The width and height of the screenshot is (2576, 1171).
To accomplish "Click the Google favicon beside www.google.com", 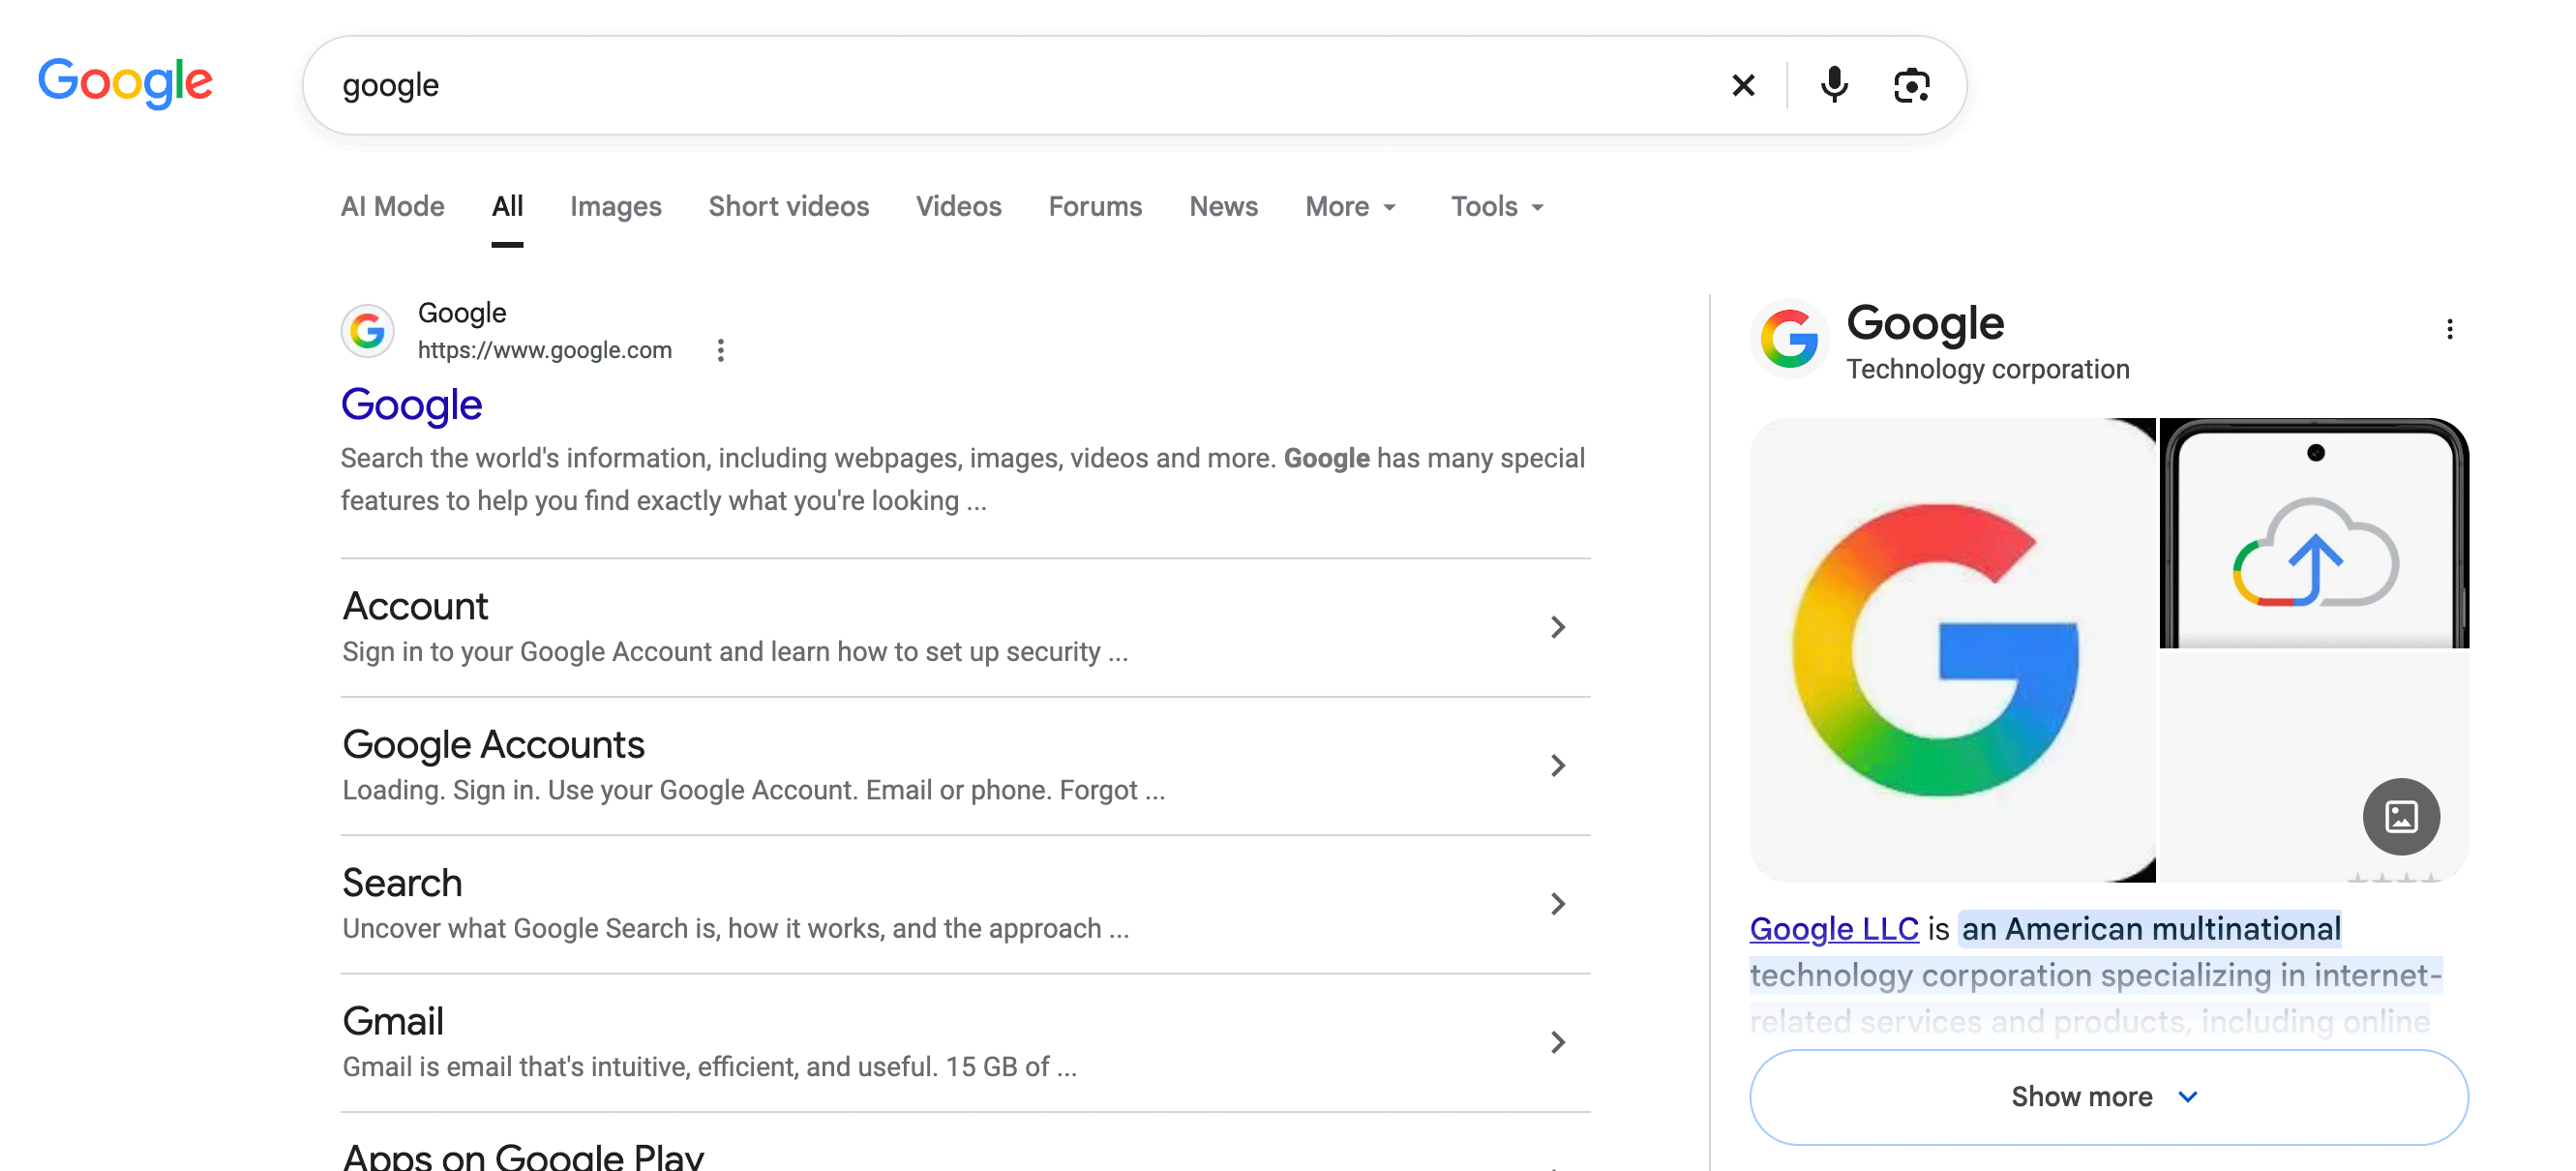I will tap(368, 331).
